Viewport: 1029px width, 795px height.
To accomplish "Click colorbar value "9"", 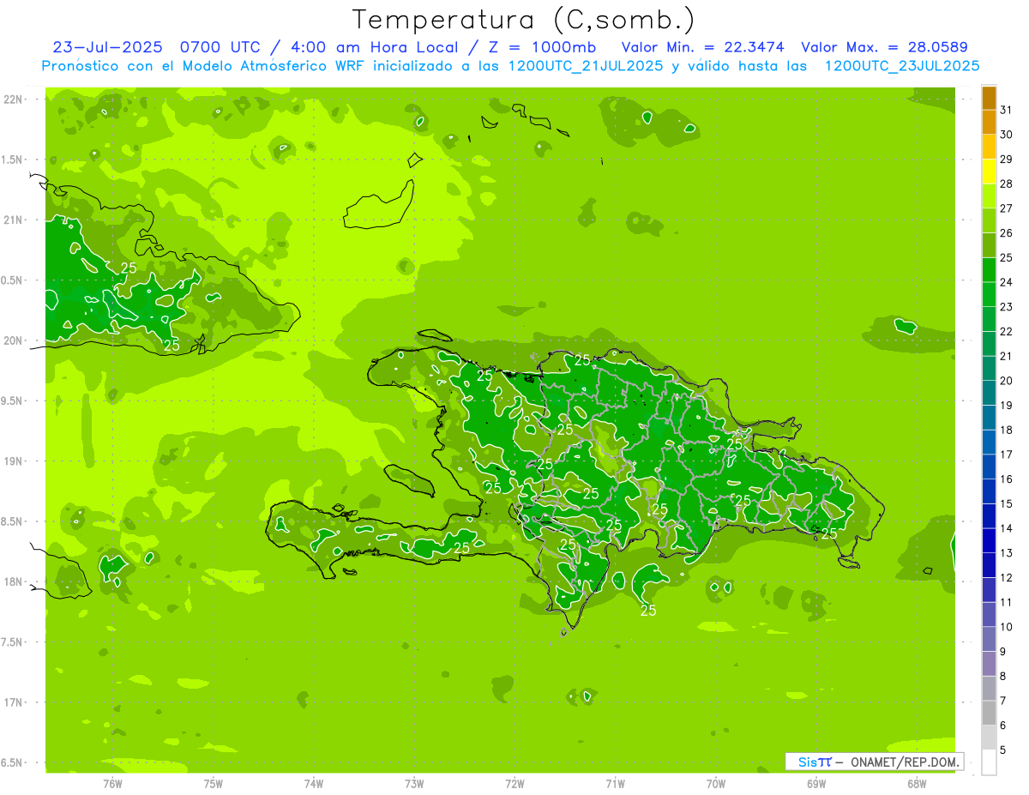I will [x=1003, y=652].
